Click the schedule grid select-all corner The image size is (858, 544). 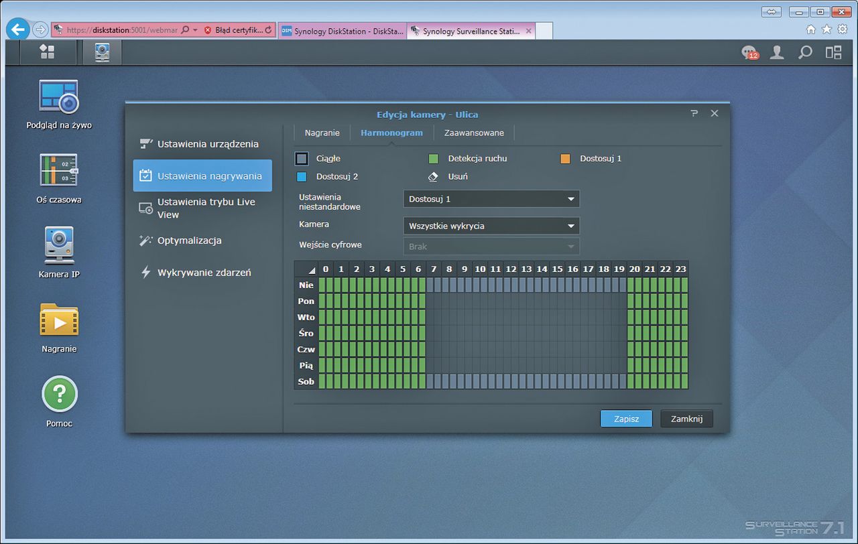click(x=306, y=269)
